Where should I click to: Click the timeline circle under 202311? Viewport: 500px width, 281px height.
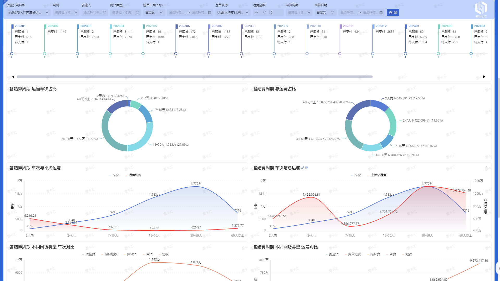[340, 54]
